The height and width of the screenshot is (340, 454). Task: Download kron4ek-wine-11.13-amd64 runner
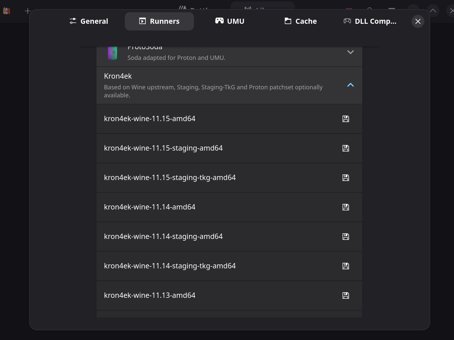[346, 295]
